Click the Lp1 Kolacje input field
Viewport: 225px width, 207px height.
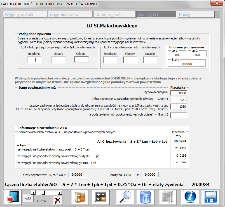point(81,60)
